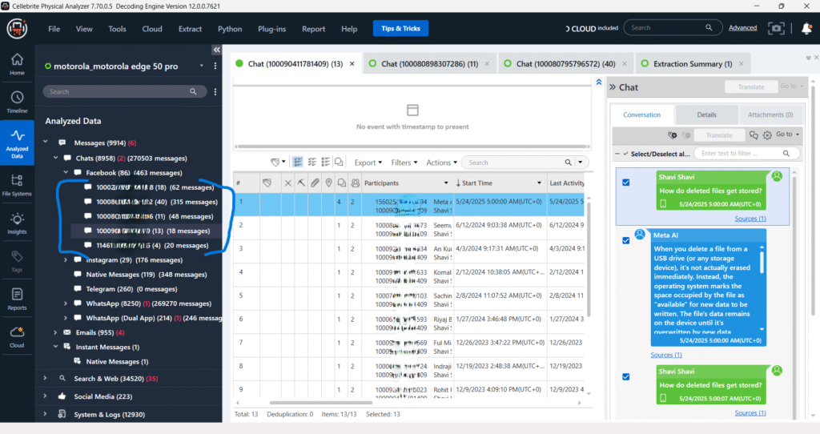Open the Filters dropdown
Screen dimensions: 820x434
click(404, 163)
